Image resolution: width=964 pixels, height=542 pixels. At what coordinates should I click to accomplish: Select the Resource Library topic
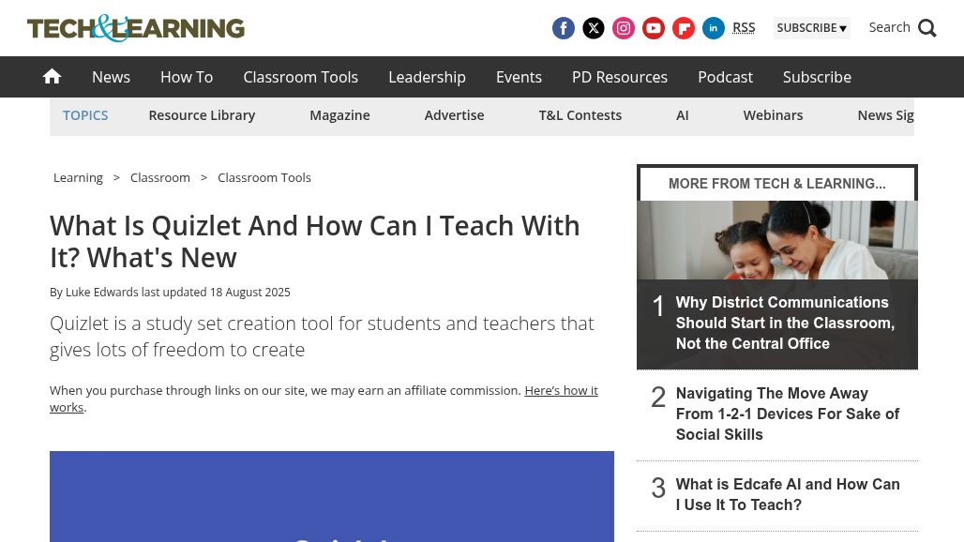(202, 115)
